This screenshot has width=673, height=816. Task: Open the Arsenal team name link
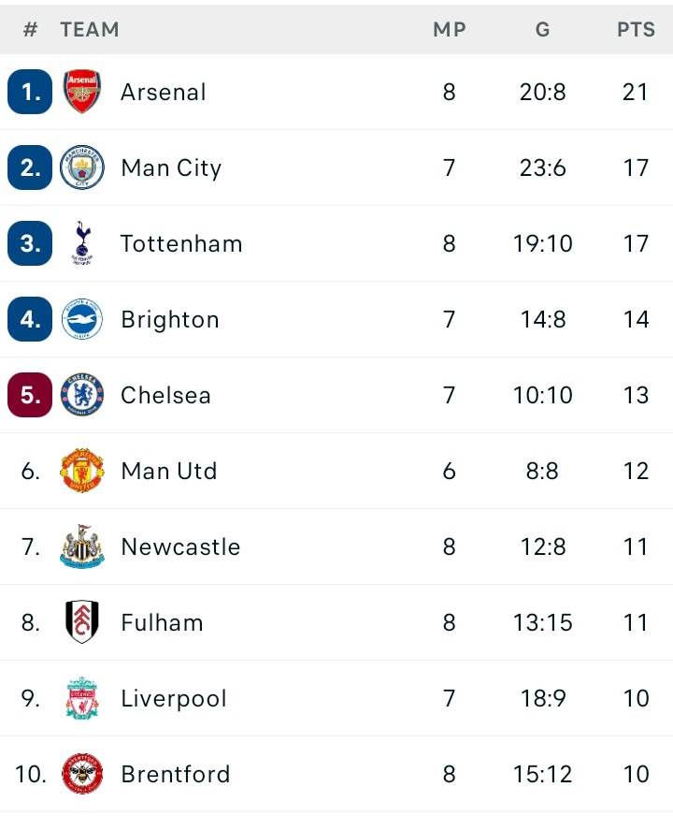tap(164, 92)
